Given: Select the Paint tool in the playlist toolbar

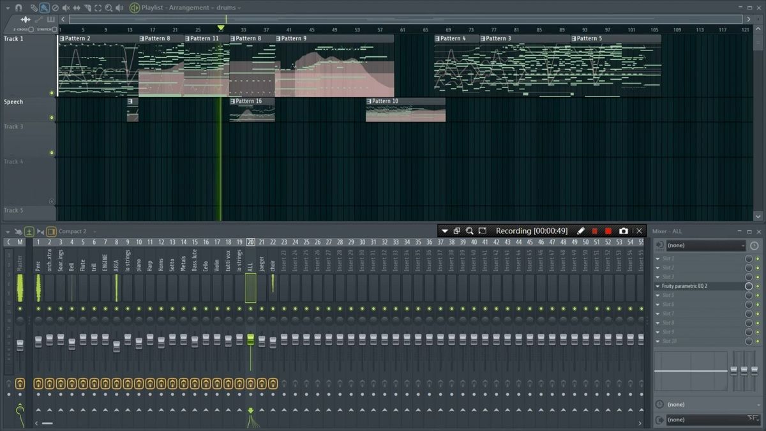Looking at the screenshot, I should pyautogui.click(x=44, y=8).
